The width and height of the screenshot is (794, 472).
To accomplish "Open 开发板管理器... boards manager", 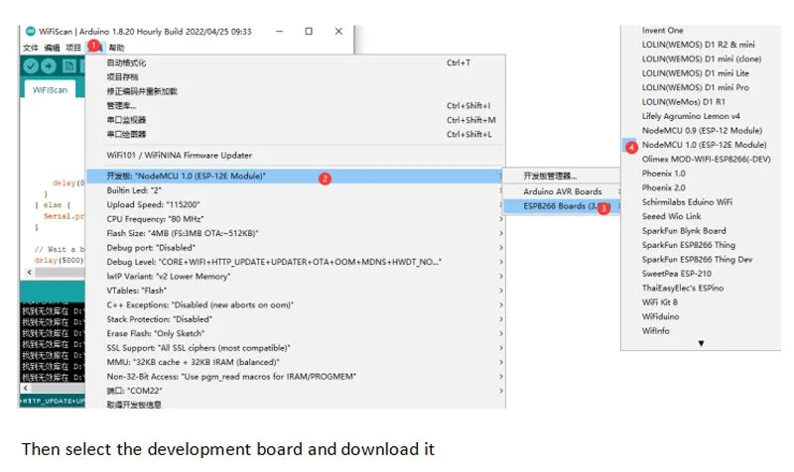I will pos(562,177).
